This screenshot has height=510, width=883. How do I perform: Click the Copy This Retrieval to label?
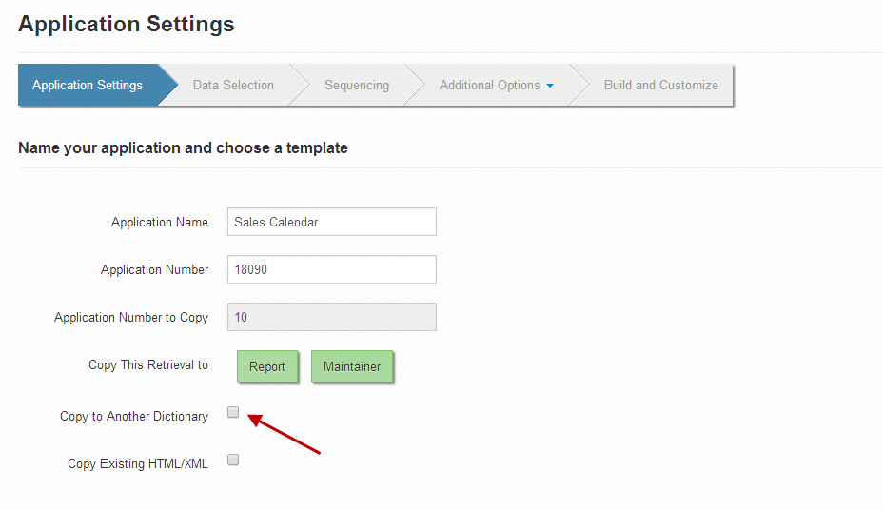148,364
